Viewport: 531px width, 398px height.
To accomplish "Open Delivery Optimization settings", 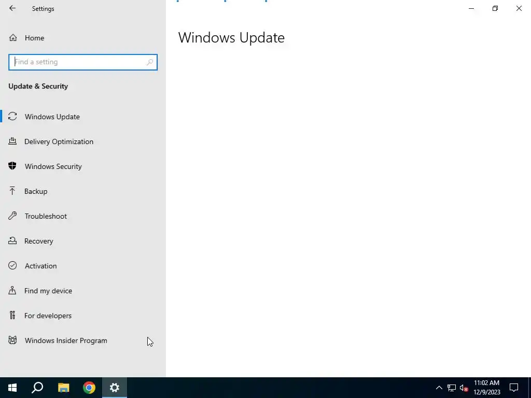I will tap(83, 141).
